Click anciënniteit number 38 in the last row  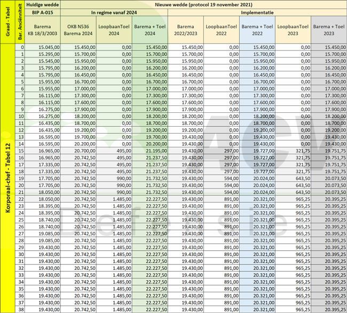point(20,309)
